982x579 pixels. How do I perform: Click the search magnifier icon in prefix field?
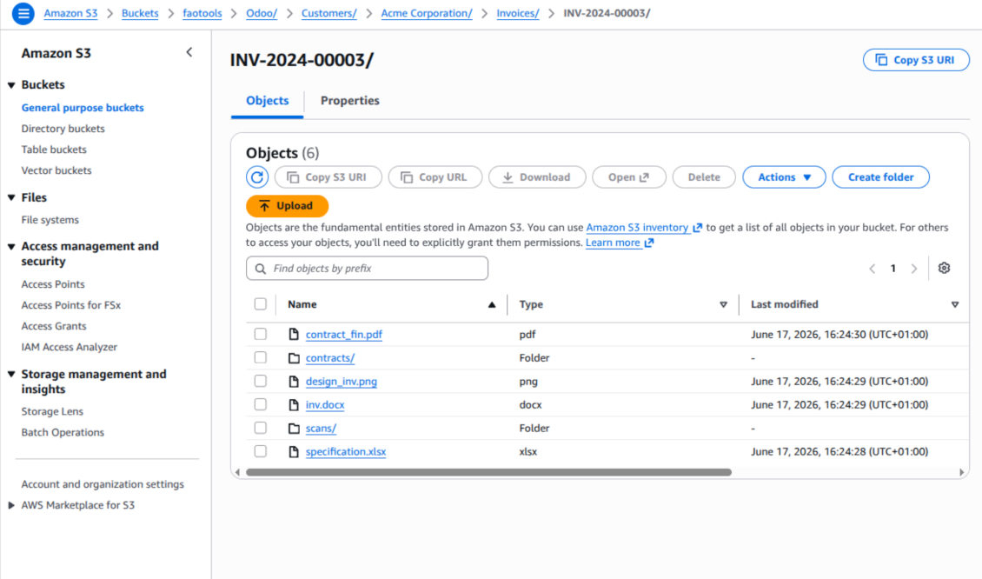[261, 269]
